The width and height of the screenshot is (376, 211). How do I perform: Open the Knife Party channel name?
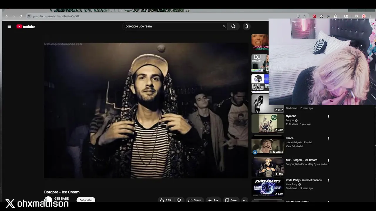click(292, 184)
